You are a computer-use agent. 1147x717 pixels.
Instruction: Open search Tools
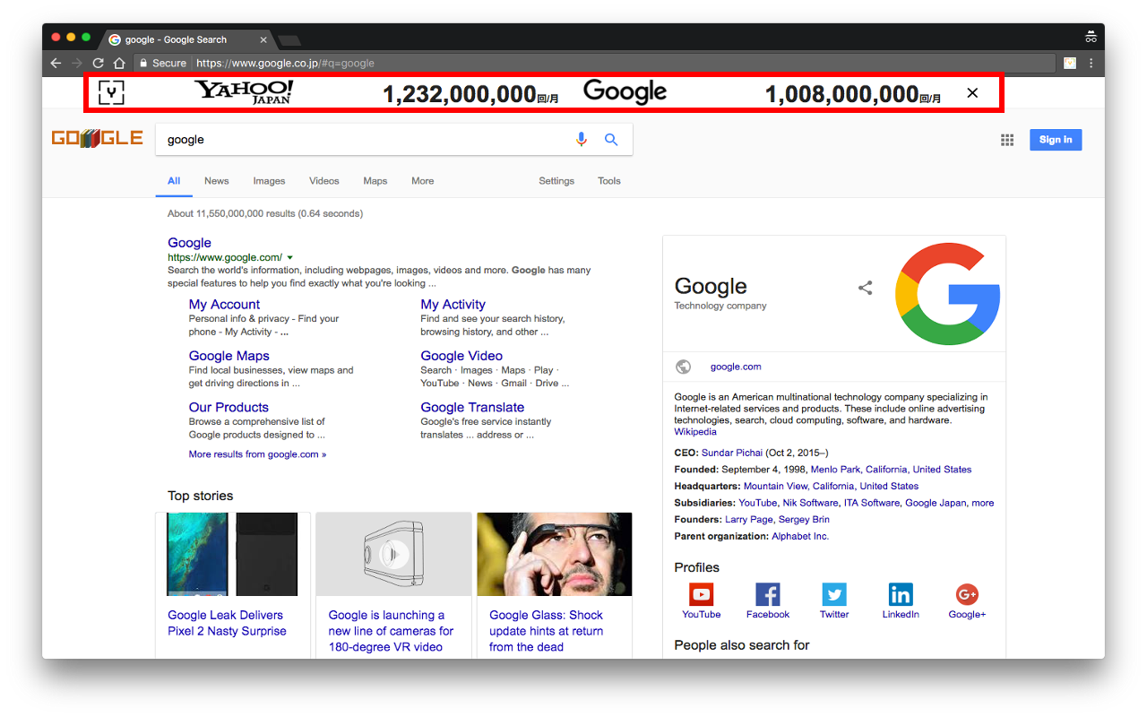point(609,181)
